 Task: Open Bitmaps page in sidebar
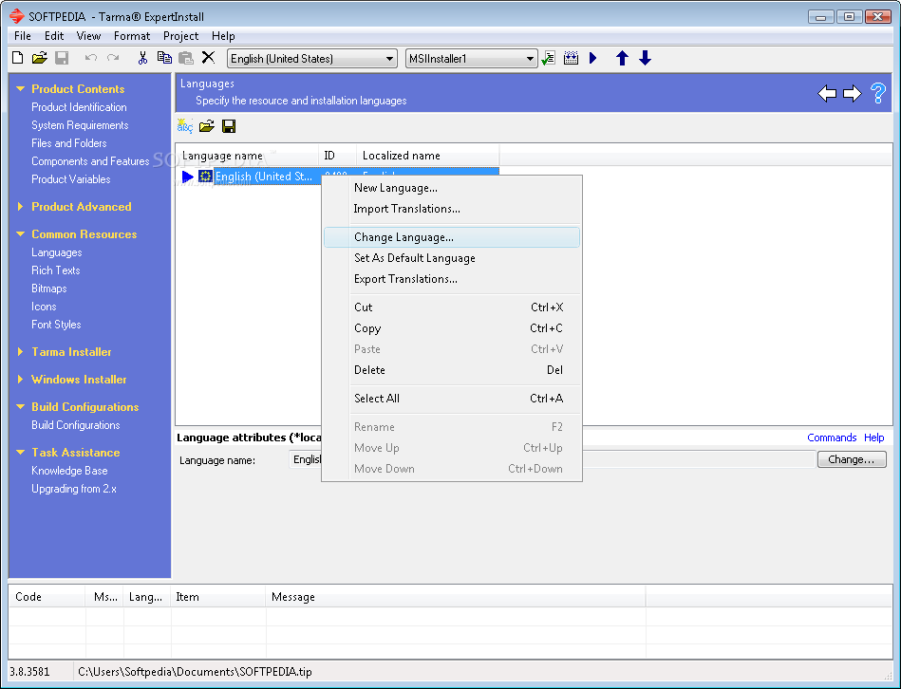click(48, 289)
